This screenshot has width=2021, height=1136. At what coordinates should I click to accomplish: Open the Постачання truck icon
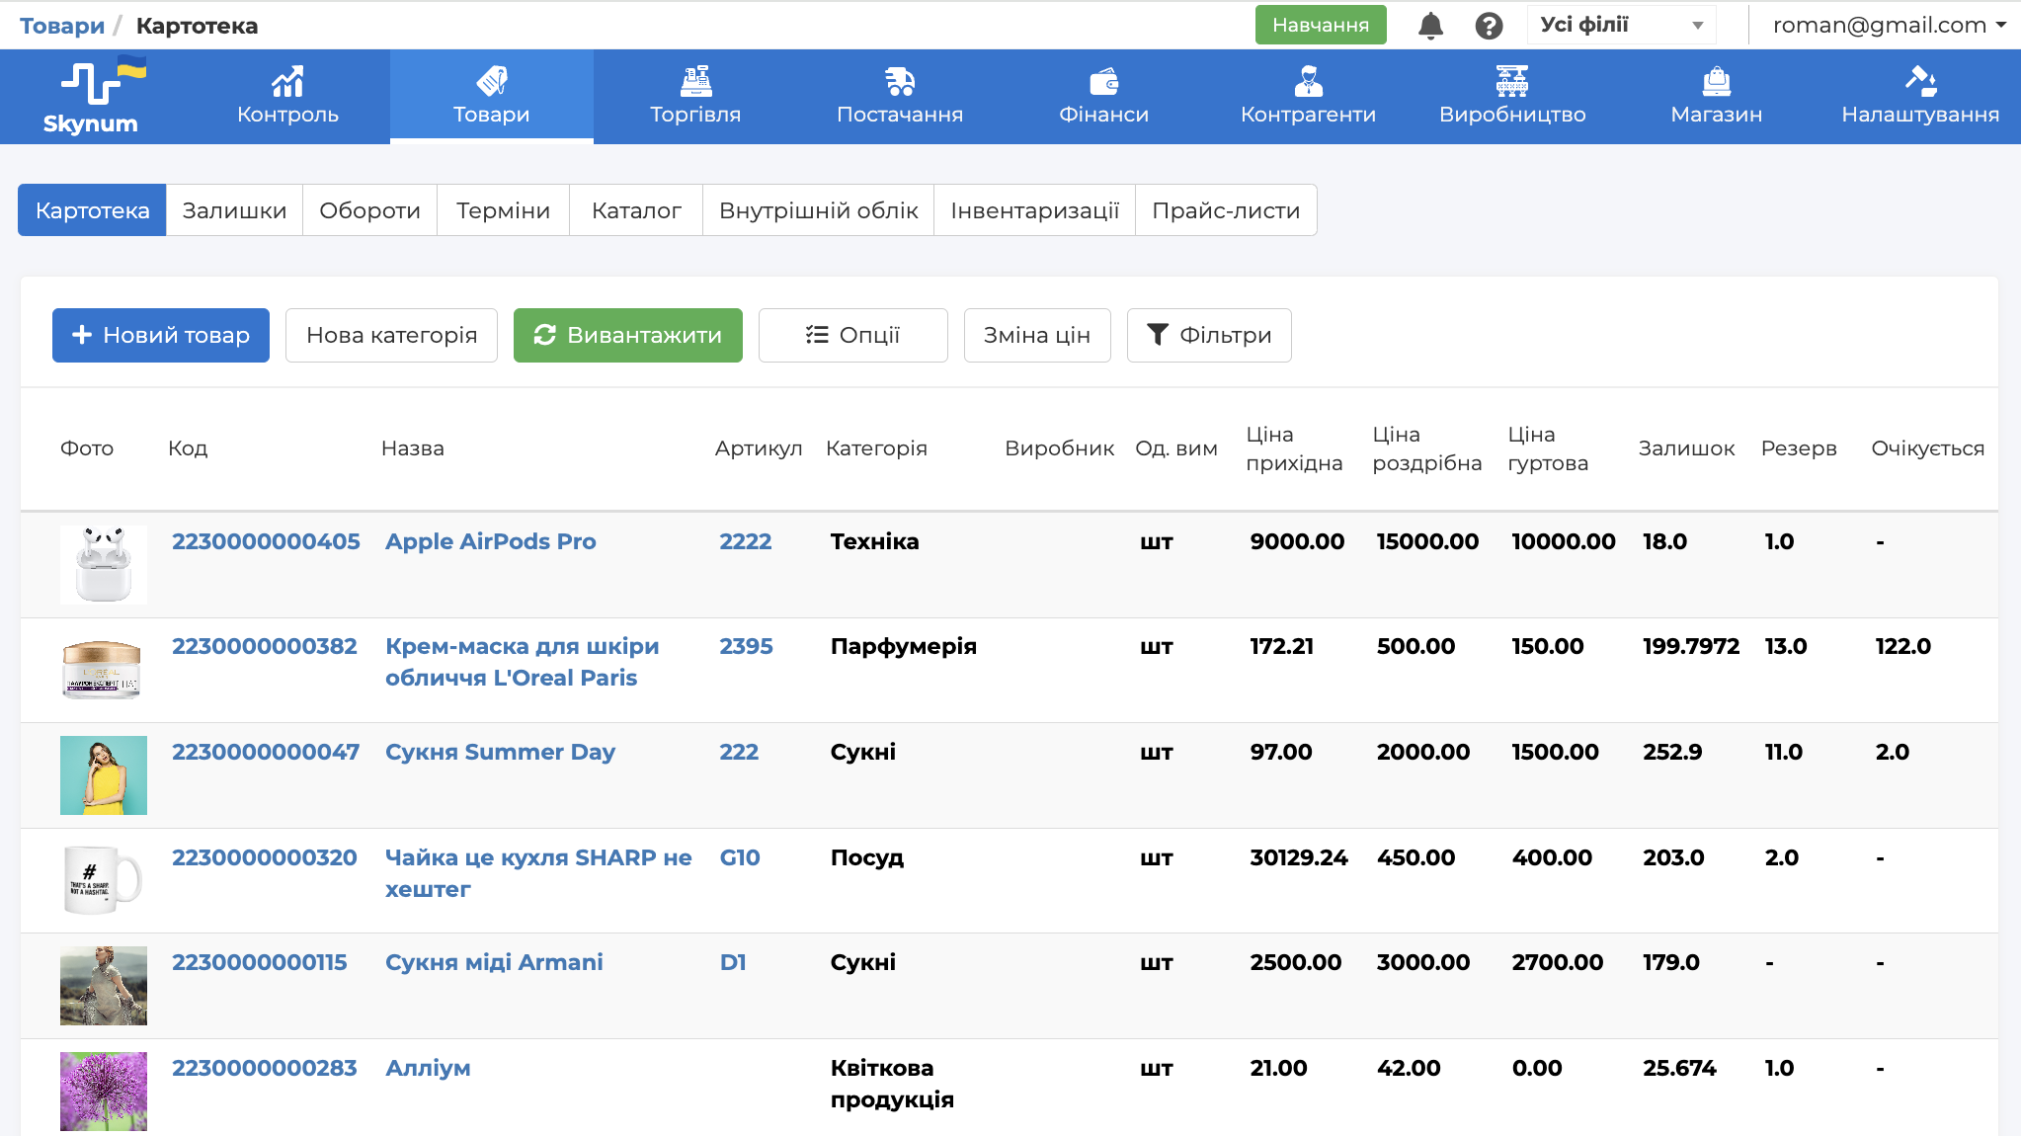pyautogui.click(x=900, y=81)
